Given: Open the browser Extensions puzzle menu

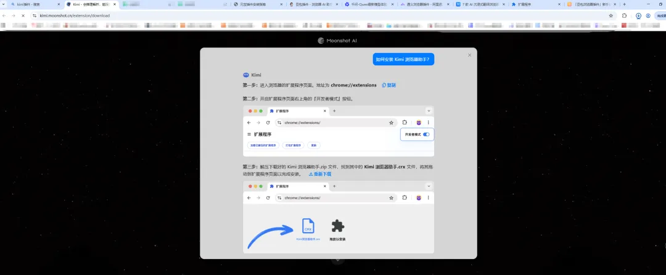Looking at the screenshot, I should 624,15.
